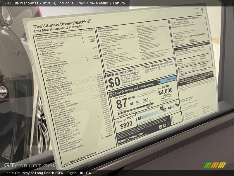Click the 'M Sport Package Pro' heading

pos(53,72)
